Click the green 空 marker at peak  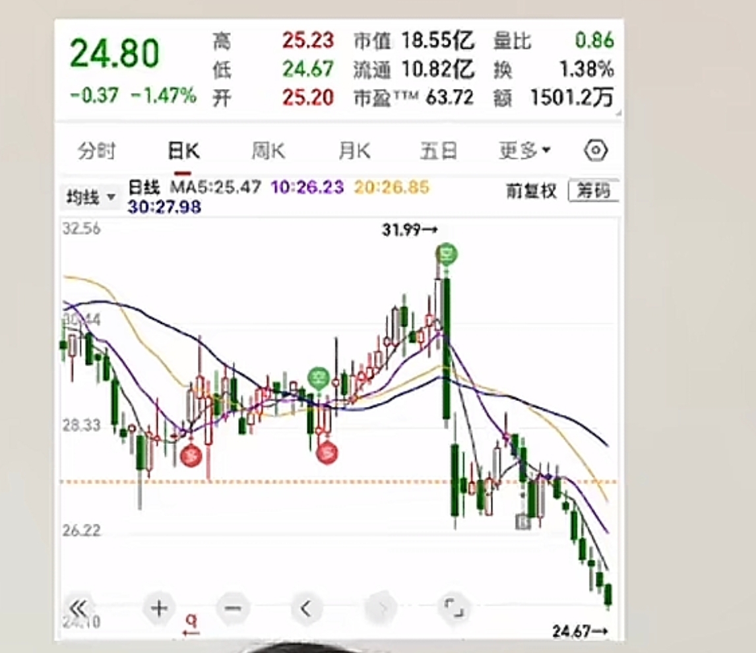(x=446, y=253)
